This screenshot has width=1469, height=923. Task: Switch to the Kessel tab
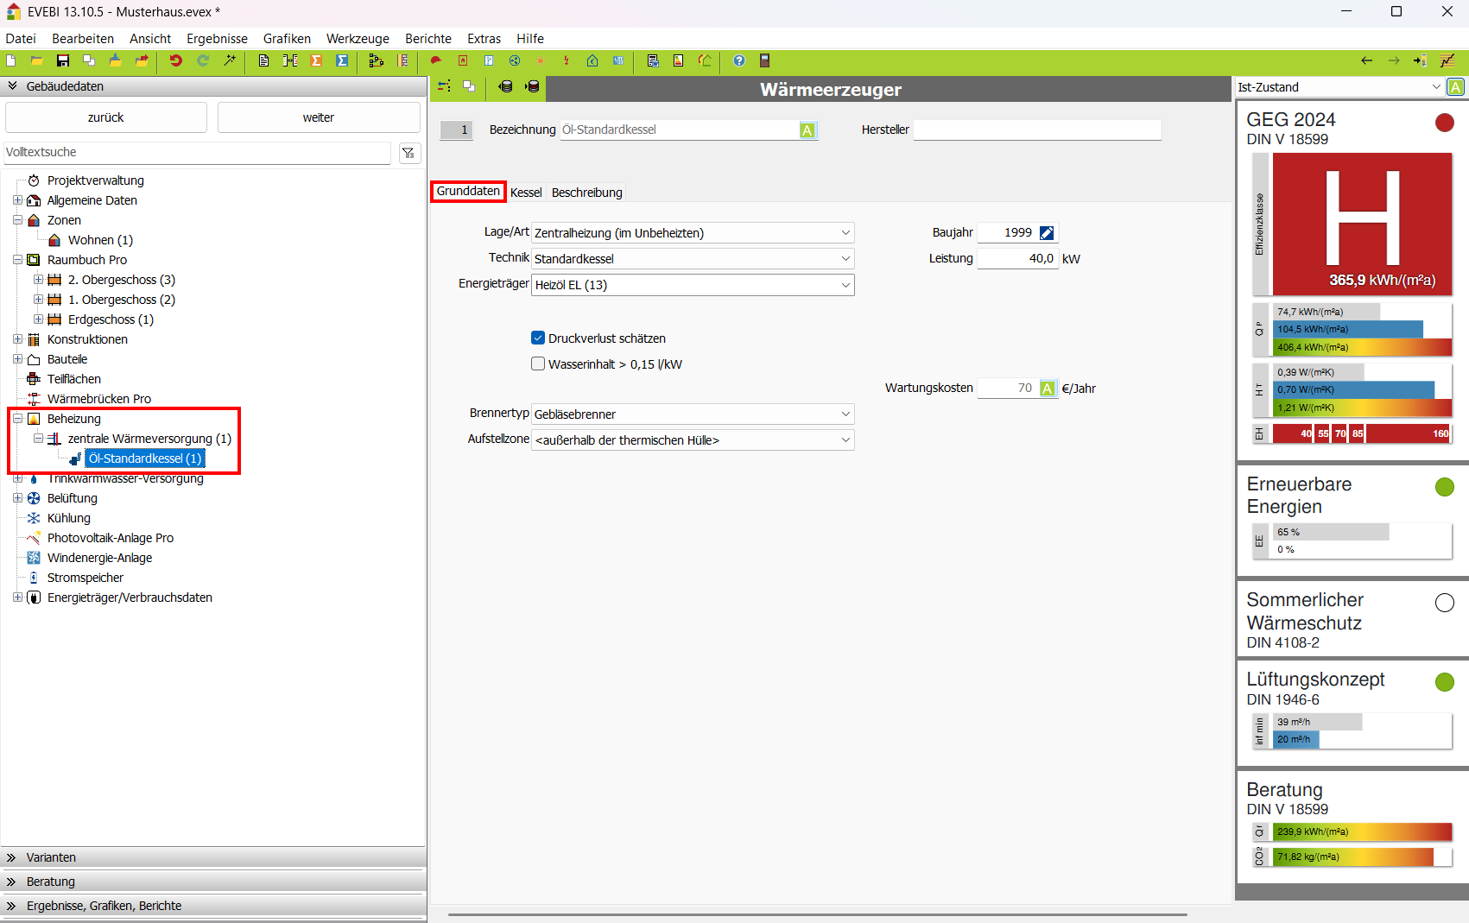coord(526,193)
